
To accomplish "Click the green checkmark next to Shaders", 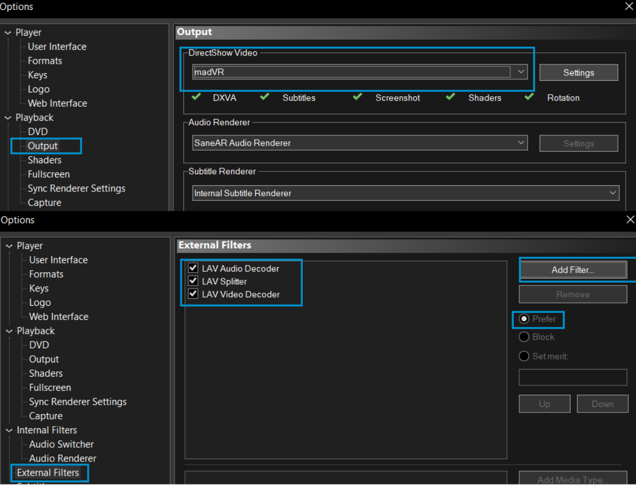I will [451, 97].
